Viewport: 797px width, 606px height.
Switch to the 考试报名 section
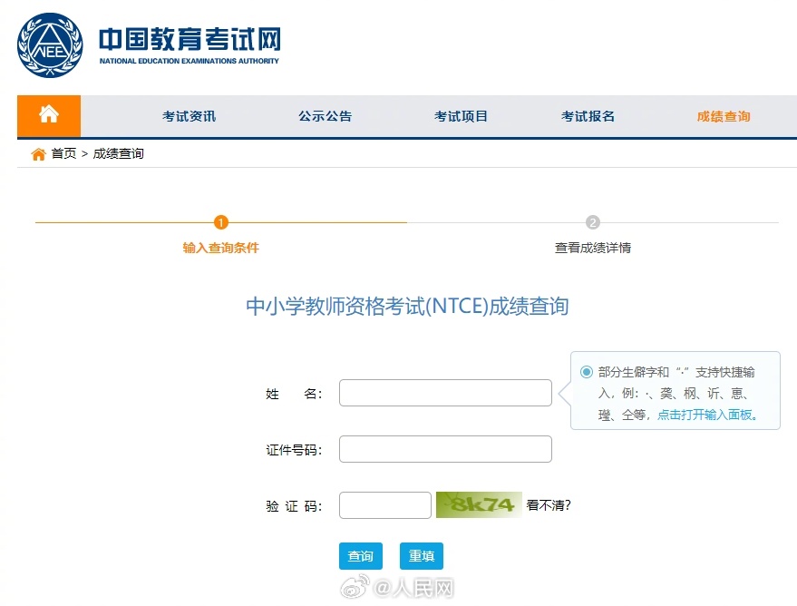point(588,116)
